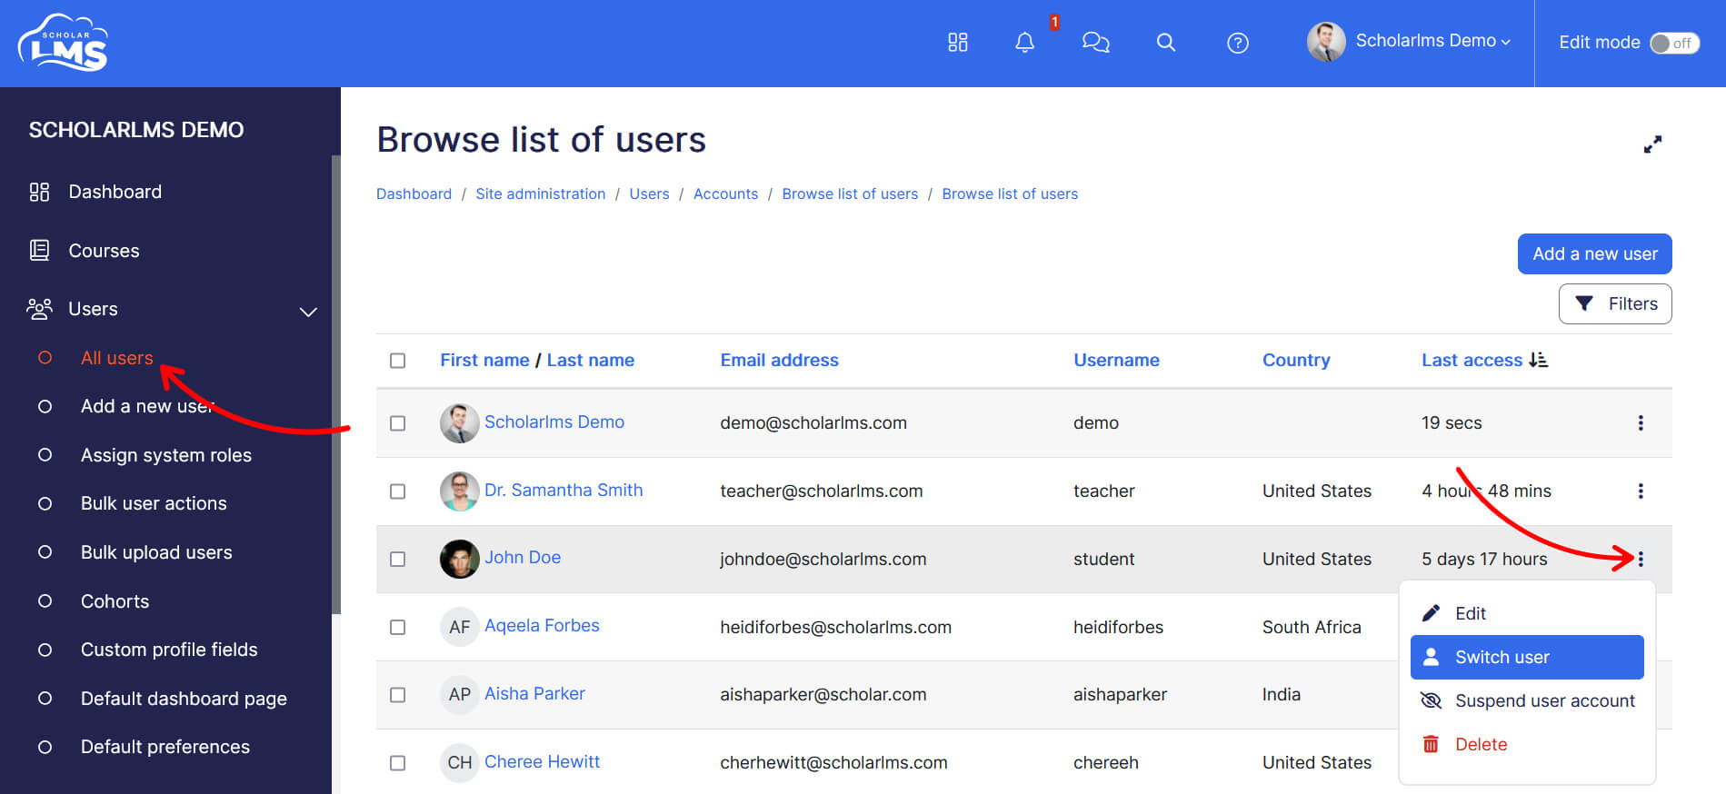The width and height of the screenshot is (1726, 794).
Task: Open Scholarlms Demo user menu dropdown
Action: click(x=1433, y=41)
